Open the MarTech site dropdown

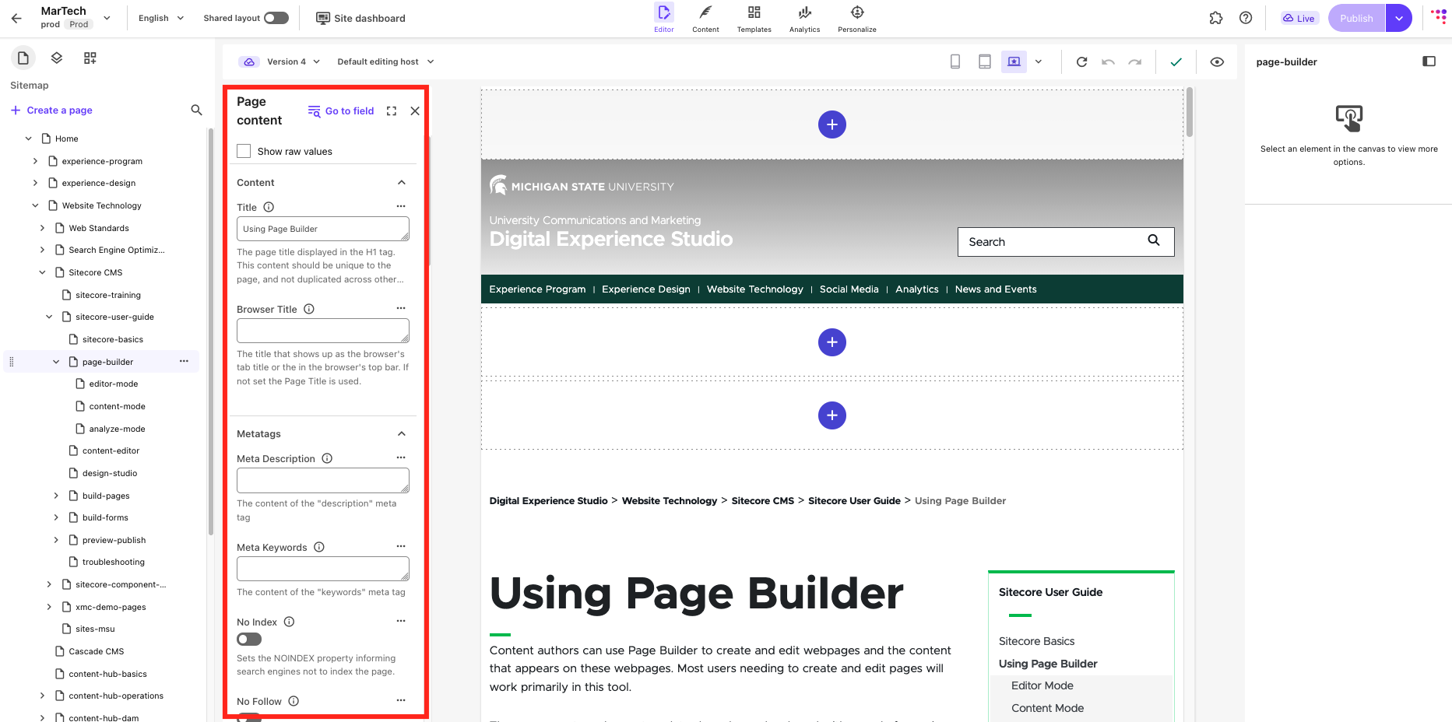(107, 17)
